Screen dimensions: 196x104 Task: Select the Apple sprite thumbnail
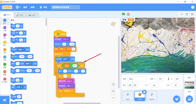coord(128,96)
